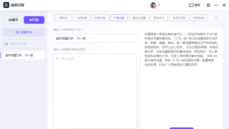
Task: Select the 广告文案 template tab
Action: click(119, 18)
